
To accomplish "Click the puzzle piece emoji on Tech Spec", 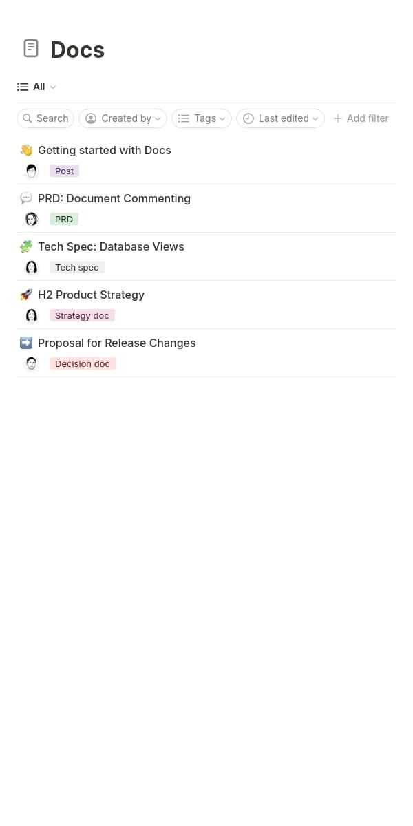I will 25,246.
